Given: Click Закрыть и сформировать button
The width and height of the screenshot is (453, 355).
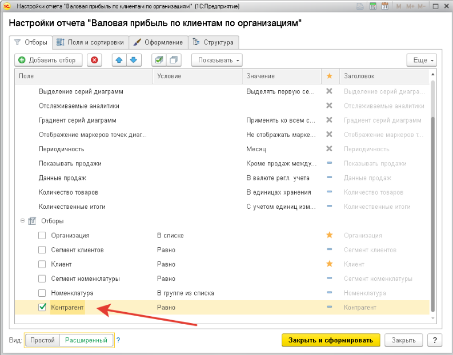Looking at the screenshot, I should (331, 340).
